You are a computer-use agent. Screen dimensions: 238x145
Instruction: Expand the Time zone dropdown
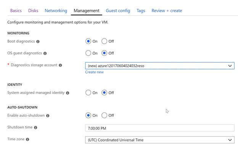click(x=160, y=140)
